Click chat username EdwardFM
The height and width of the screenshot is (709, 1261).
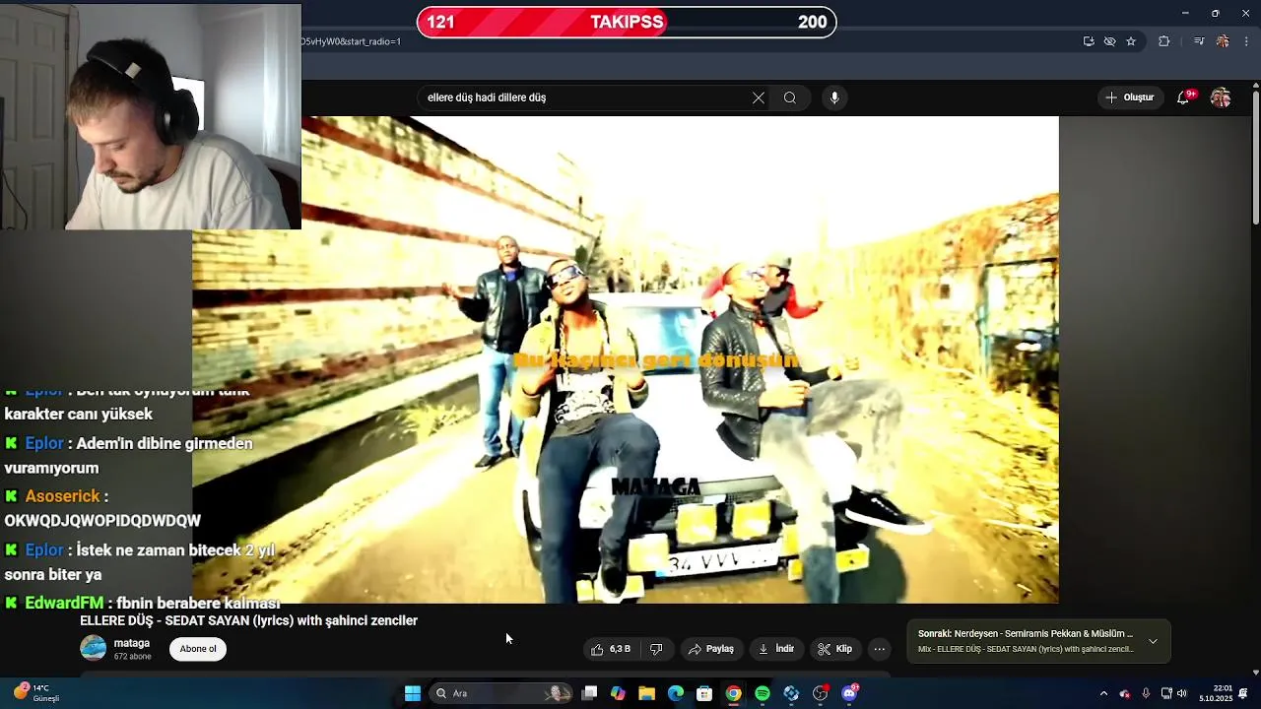pos(64,603)
